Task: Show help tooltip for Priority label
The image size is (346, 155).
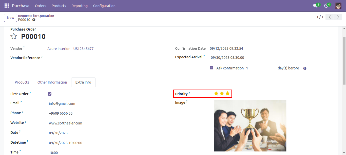Action: tap(189, 93)
